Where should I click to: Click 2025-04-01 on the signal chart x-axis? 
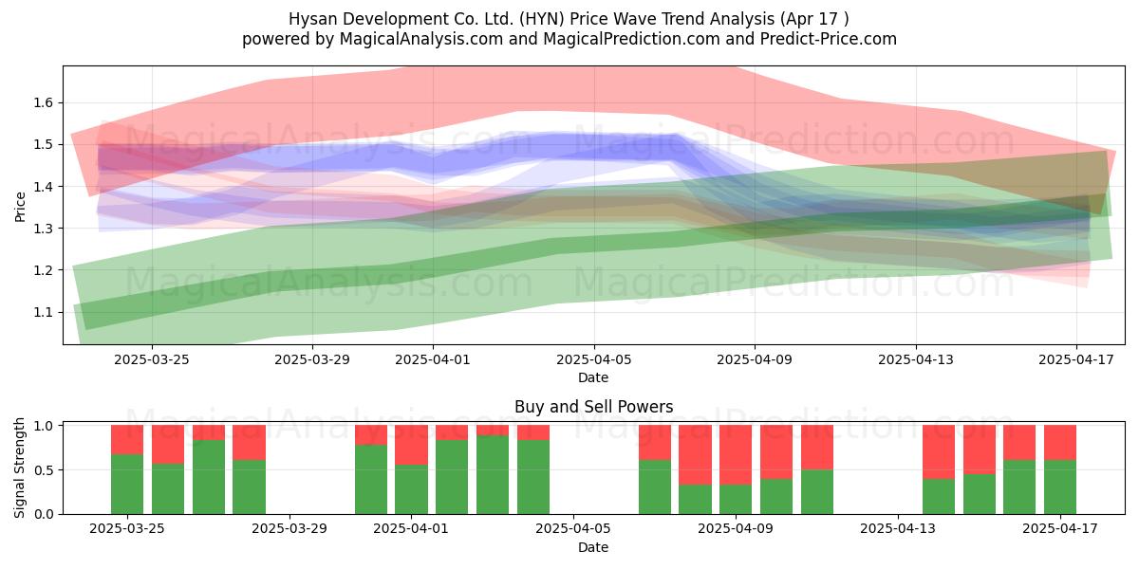pos(411,529)
